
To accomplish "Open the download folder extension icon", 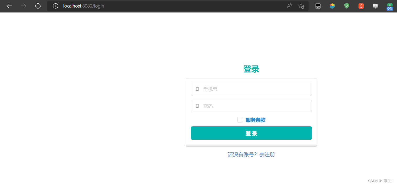I will [x=375, y=6].
